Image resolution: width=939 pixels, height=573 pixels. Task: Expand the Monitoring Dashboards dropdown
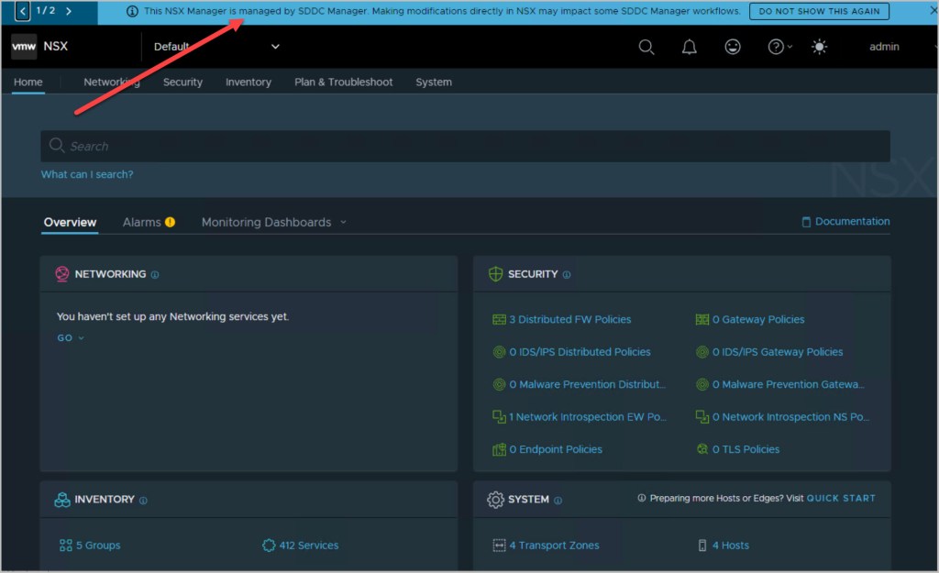(x=343, y=222)
